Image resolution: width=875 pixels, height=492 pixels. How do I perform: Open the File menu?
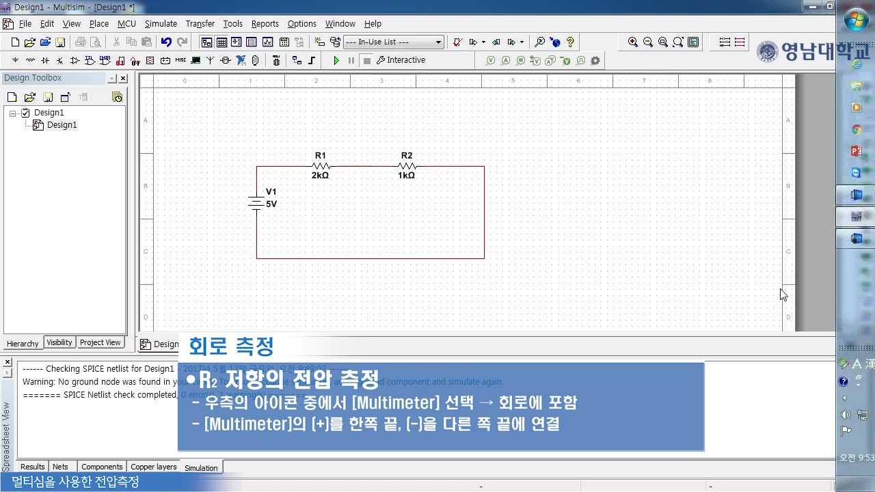coord(25,23)
